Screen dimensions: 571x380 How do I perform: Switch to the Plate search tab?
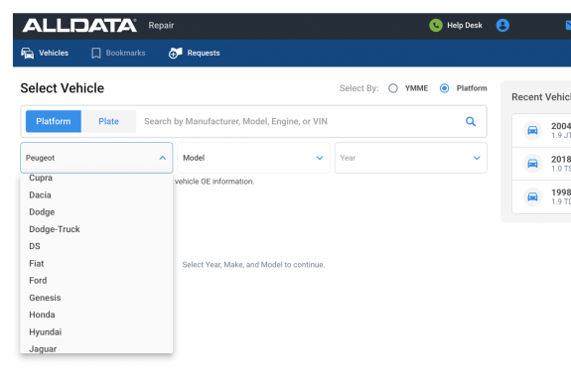point(108,121)
